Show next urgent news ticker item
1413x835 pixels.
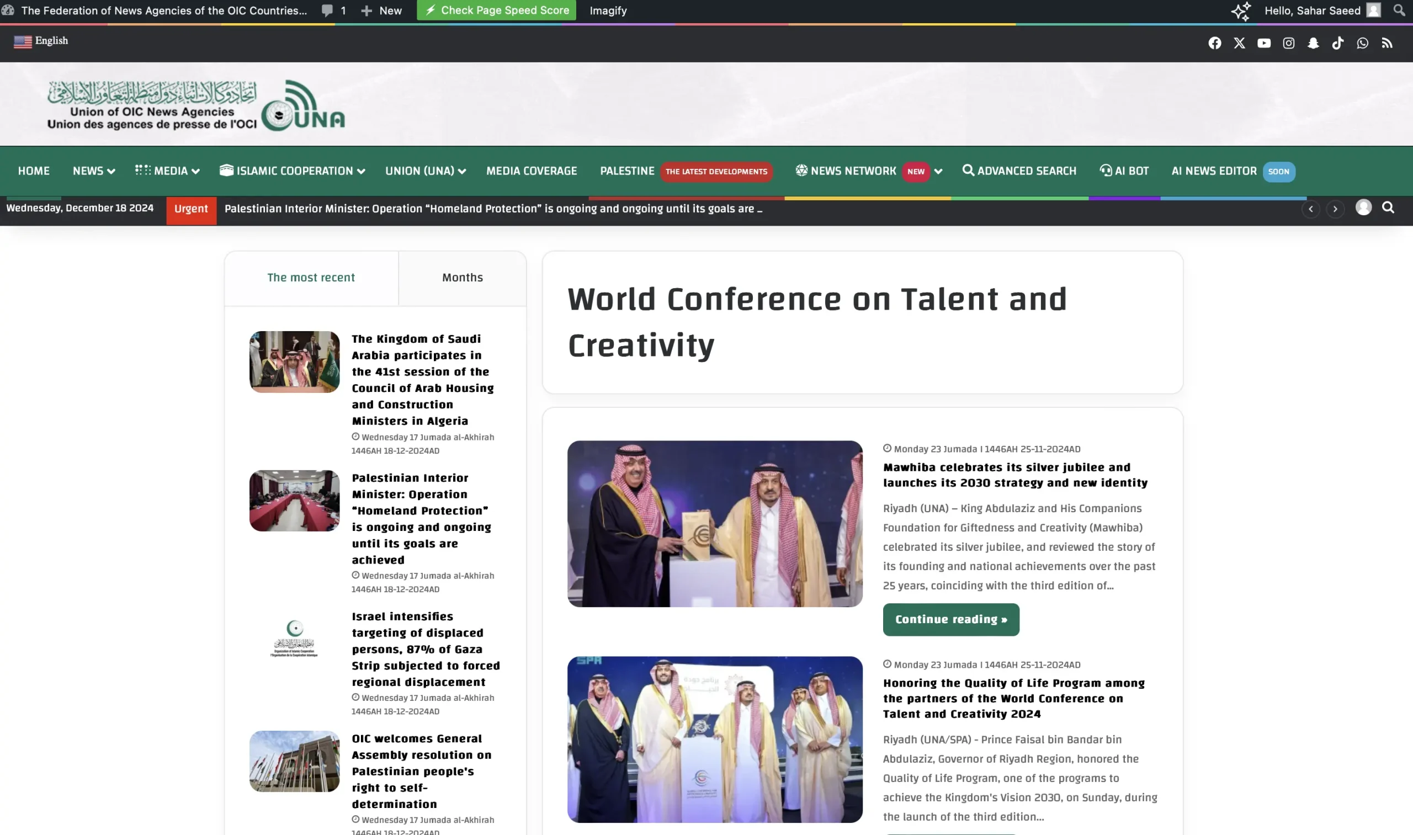click(x=1335, y=209)
